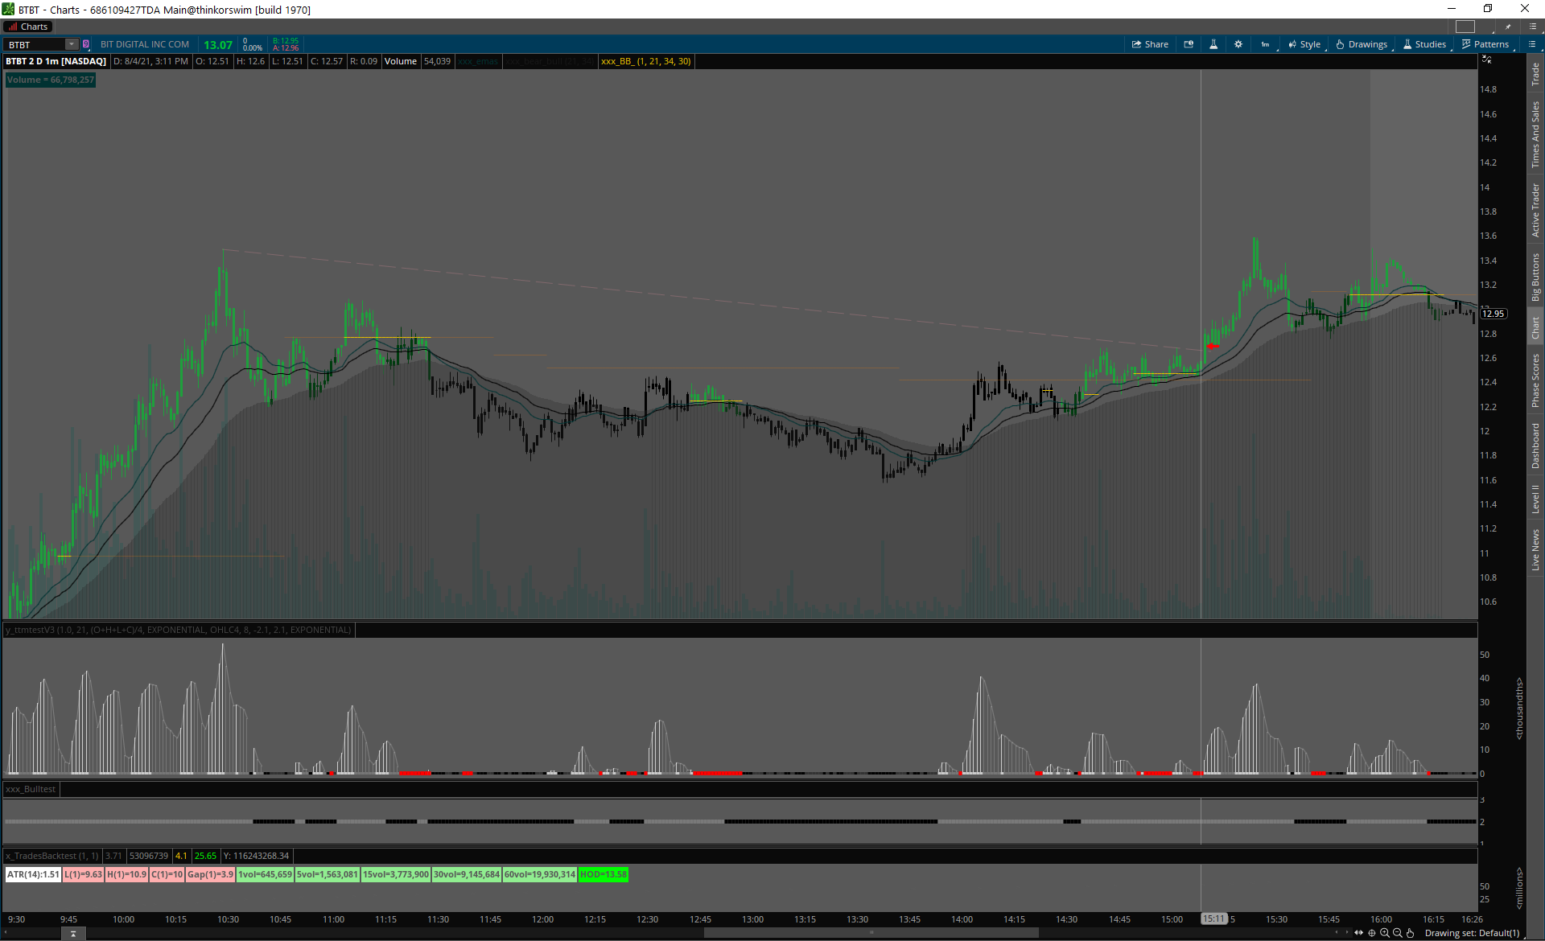Click the zoom out magnifier icon

pyautogui.click(x=1397, y=933)
